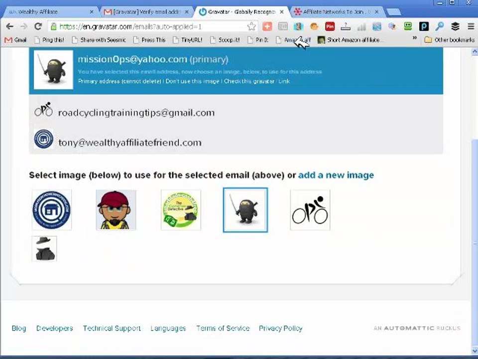The width and height of the screenshot is (478, 359).
Task: Open Scoop.it! bookmark
Action: pyautogui.click(x=225, y=40)
